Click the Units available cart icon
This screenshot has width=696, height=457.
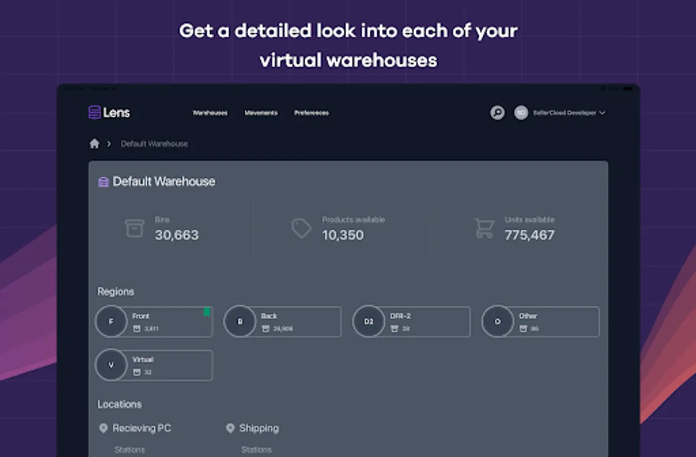484,228
